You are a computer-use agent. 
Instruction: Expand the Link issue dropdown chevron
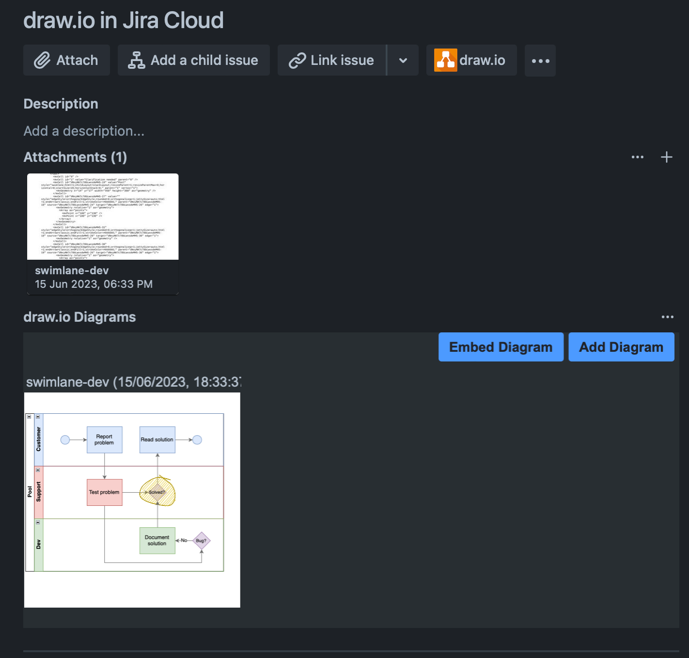(x=403, y=60)
